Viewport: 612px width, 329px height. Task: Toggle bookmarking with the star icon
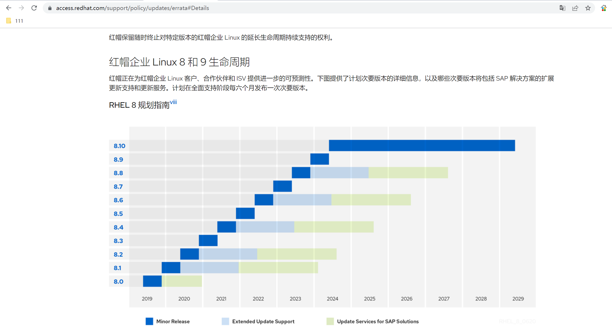coord(588,8)
